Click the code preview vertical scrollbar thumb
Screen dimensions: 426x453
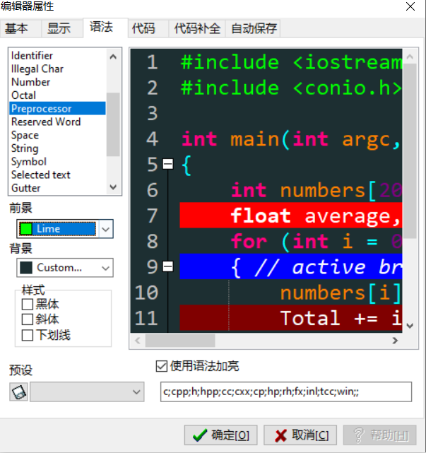pyautogui.click(x=410, y=151)
